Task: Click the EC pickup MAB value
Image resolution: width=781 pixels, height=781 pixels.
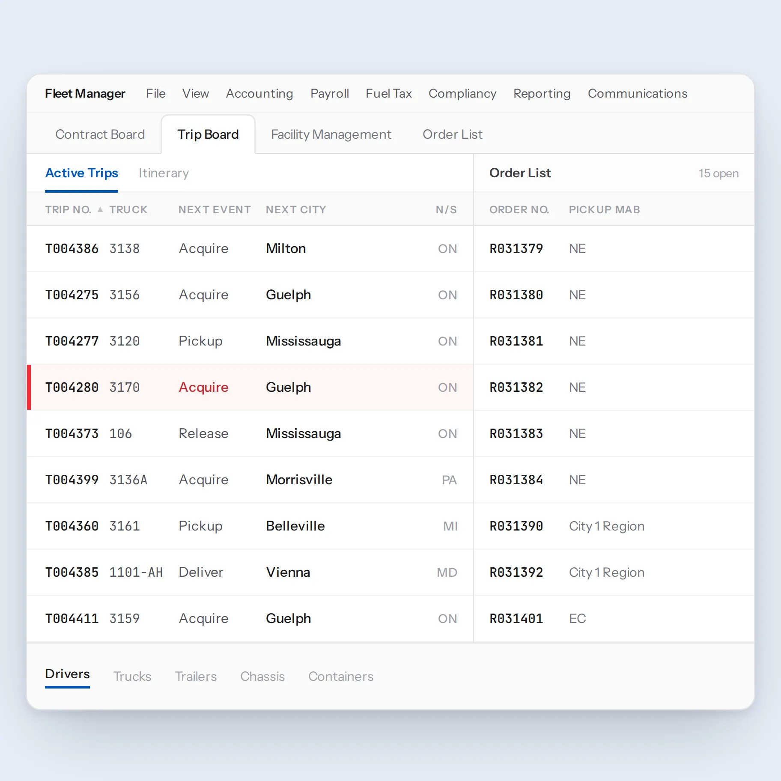Action: [x=577, y=619]
